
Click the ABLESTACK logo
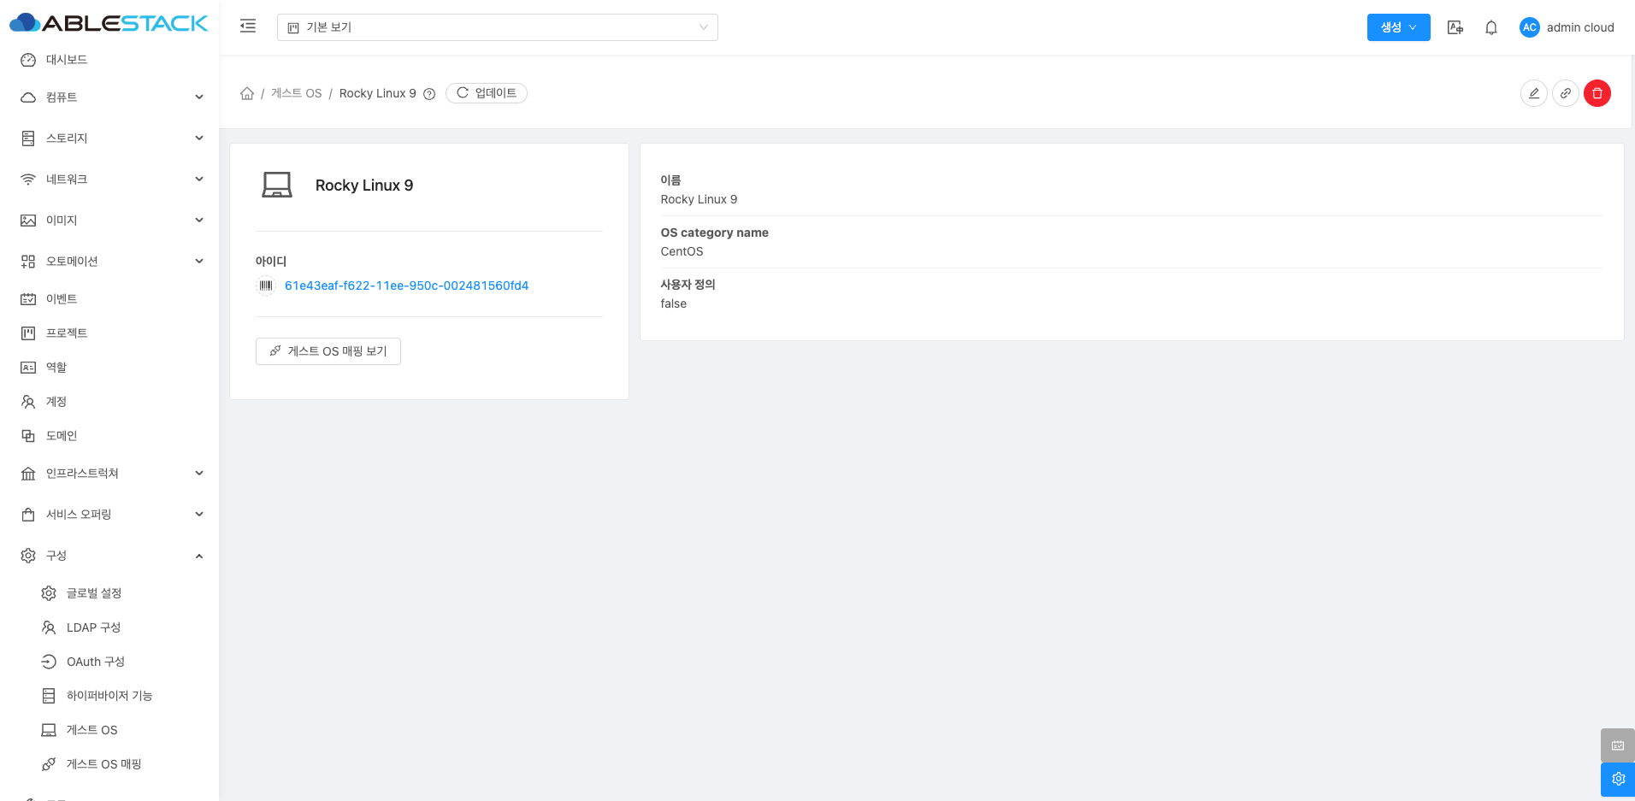[109, 23]
